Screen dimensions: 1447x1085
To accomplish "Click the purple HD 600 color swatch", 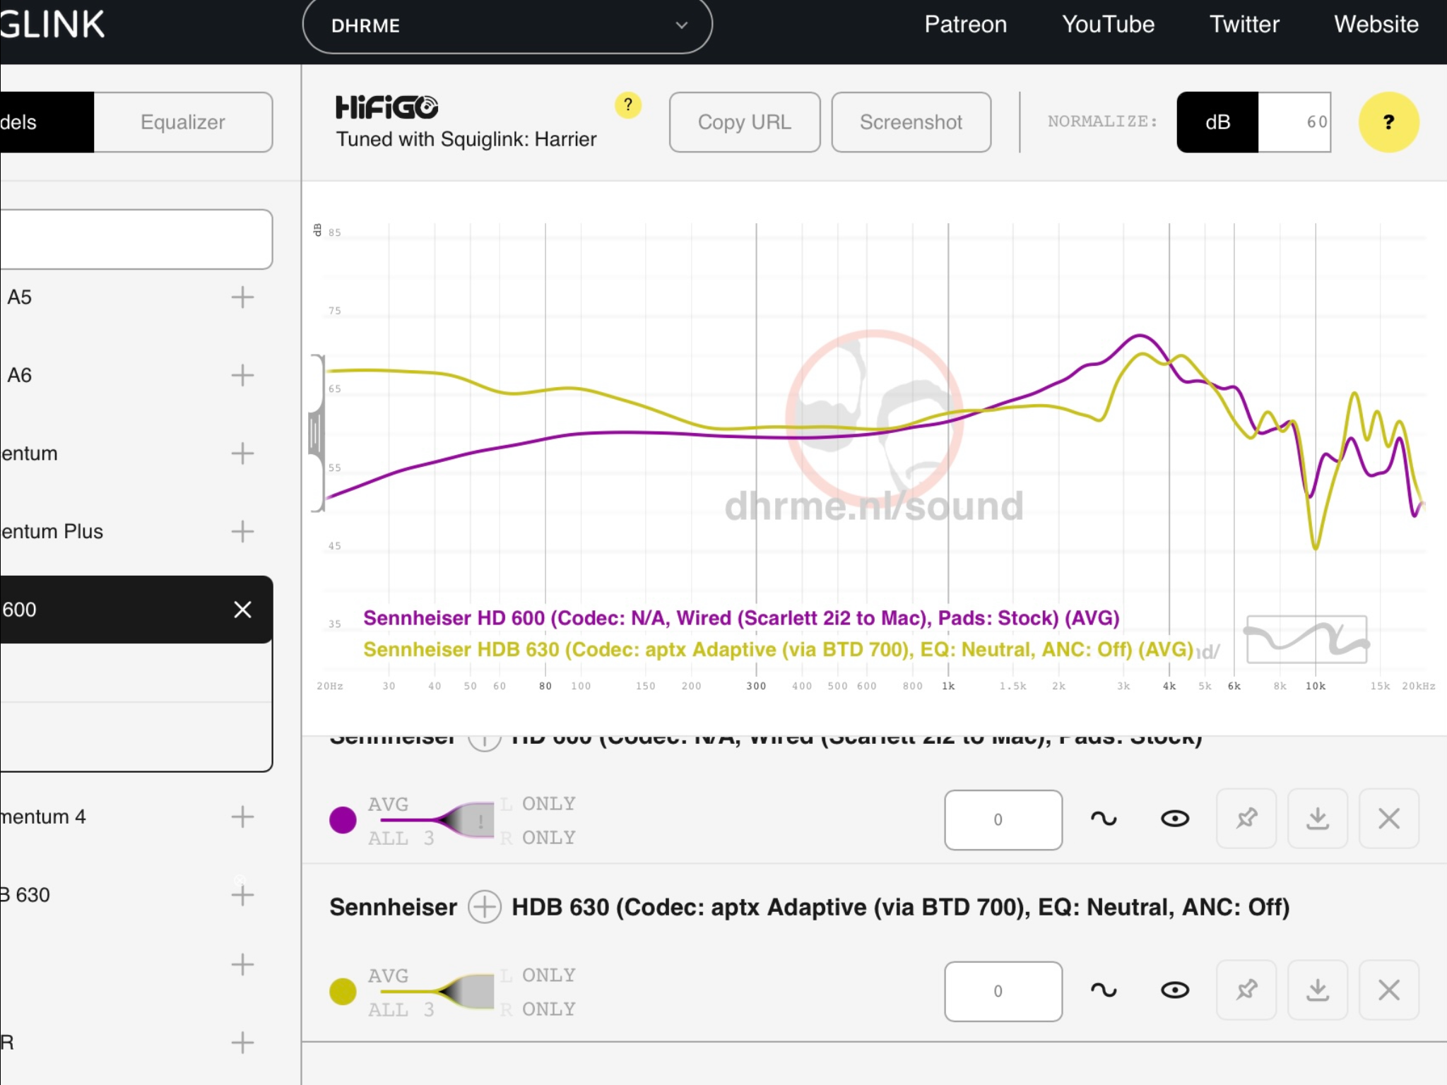I will pyautogui.click(x=343, y=820).
